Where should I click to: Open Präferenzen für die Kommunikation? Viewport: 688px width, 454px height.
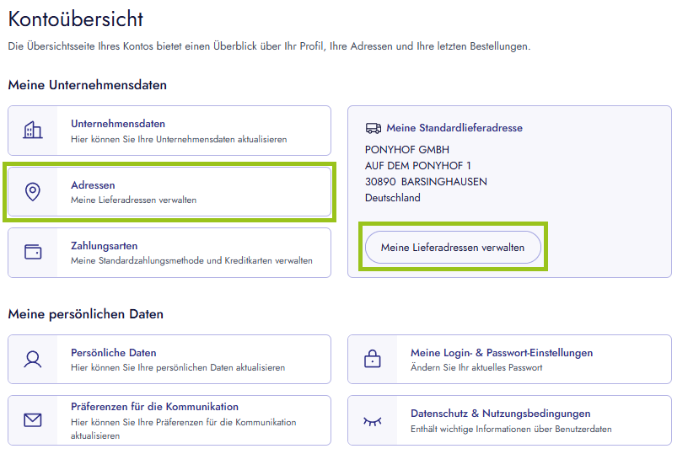155,407
